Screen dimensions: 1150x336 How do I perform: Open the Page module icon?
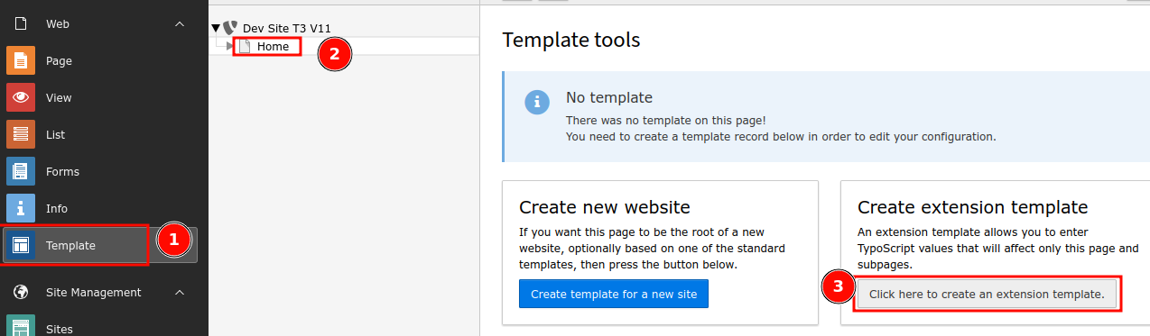click(x=21, y=60)
